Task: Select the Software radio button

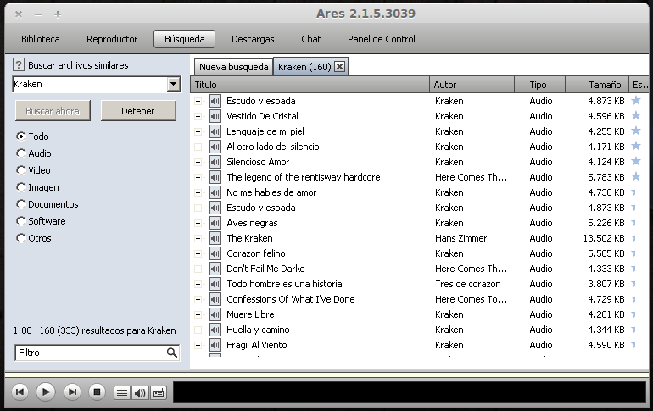Action: pos(21,221)
